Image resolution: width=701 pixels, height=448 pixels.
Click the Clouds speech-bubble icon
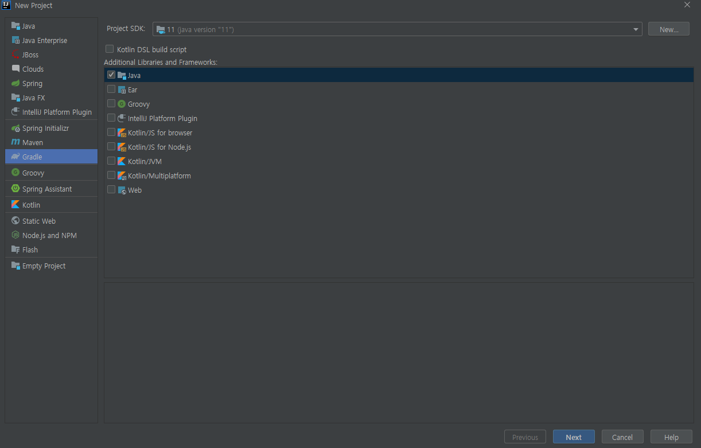(15, 69)
